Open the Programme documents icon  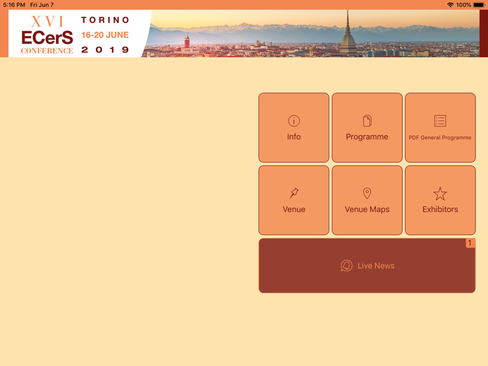pos(367,121)
